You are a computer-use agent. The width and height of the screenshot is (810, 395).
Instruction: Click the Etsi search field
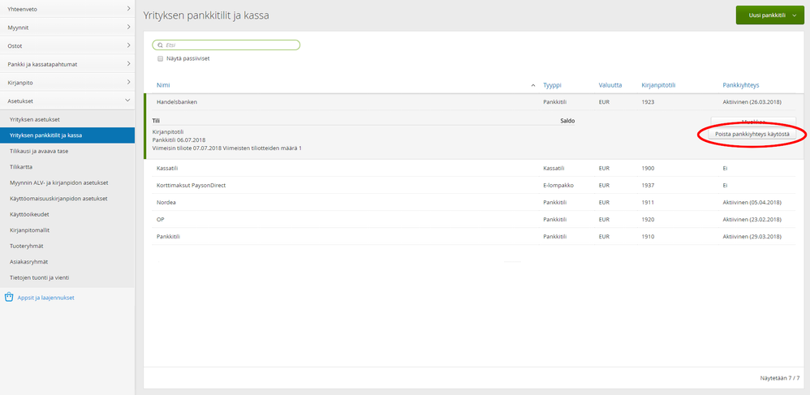231,45
